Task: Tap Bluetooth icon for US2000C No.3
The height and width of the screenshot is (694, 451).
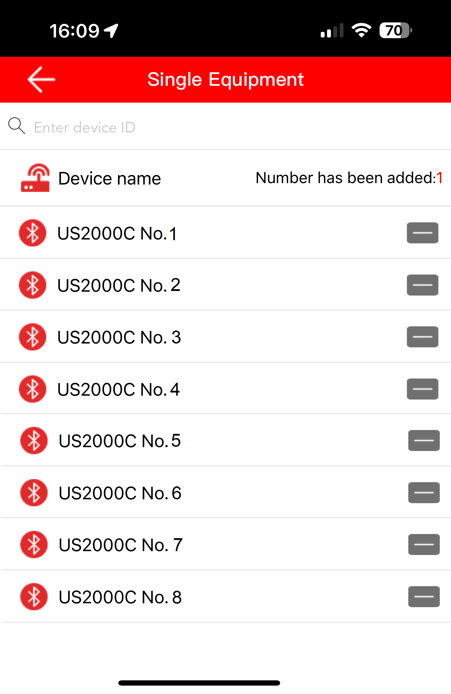Action: pos(33,337)
